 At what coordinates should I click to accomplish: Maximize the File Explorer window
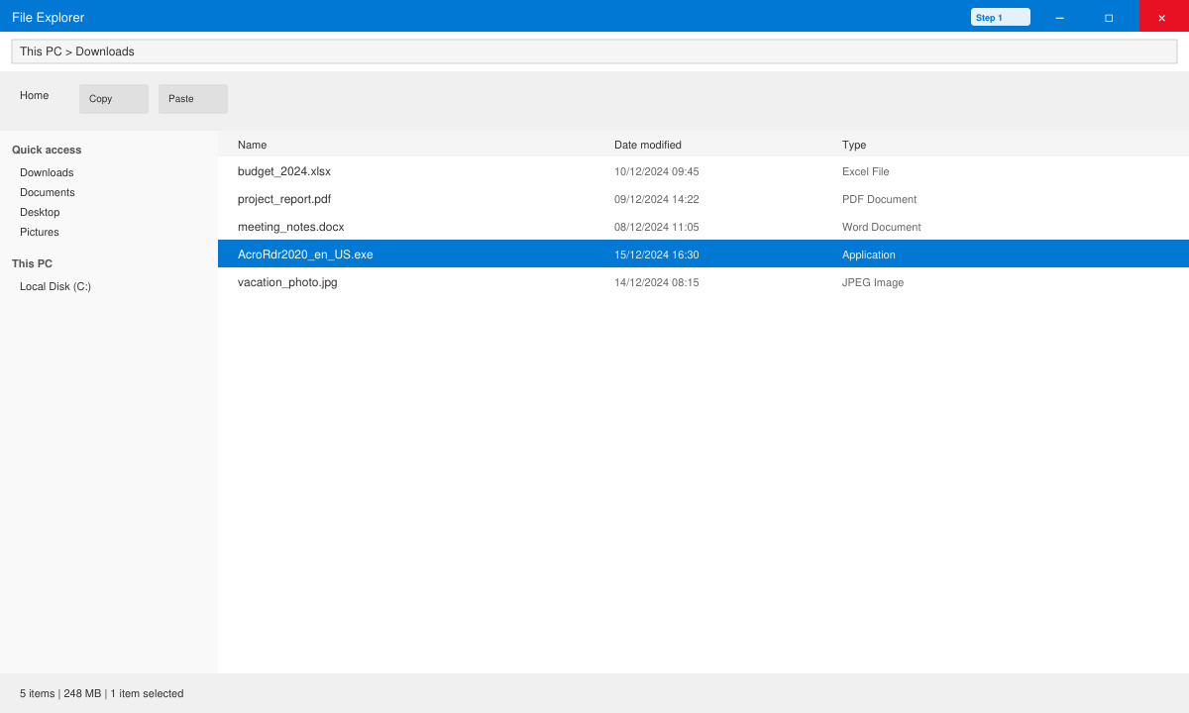(1109, 17)
